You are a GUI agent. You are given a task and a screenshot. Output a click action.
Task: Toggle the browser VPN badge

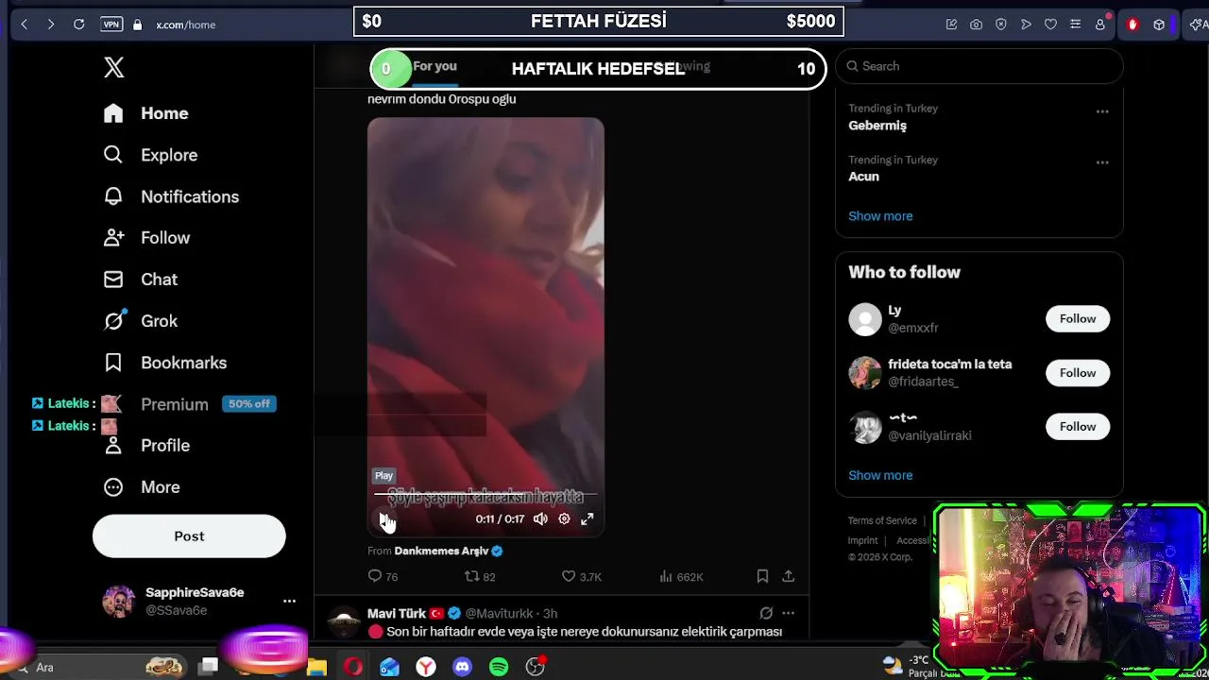pyautogui.click(x=111, y=25)
